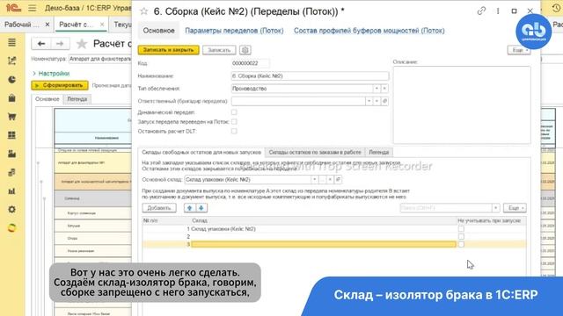Close the Рабочий tab with its x

click(48, 25)
